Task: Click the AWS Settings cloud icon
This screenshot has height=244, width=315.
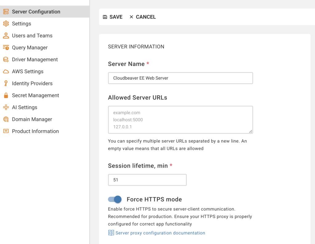Action: 6,71
